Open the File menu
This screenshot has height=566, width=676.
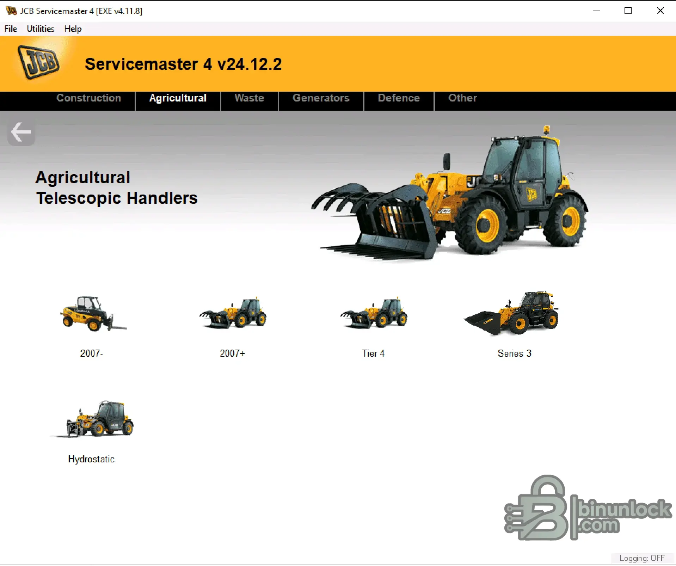click(x=11, y=29)
